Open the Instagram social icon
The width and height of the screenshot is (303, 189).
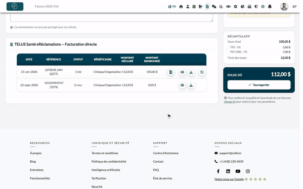pyautogui.click(x=248, y=171)
